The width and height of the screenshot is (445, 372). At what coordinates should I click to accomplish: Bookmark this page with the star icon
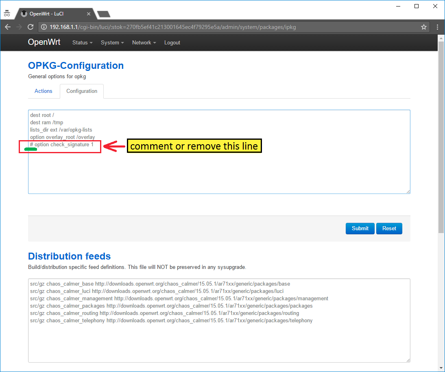pyautogui.click(x=424, y=27)
